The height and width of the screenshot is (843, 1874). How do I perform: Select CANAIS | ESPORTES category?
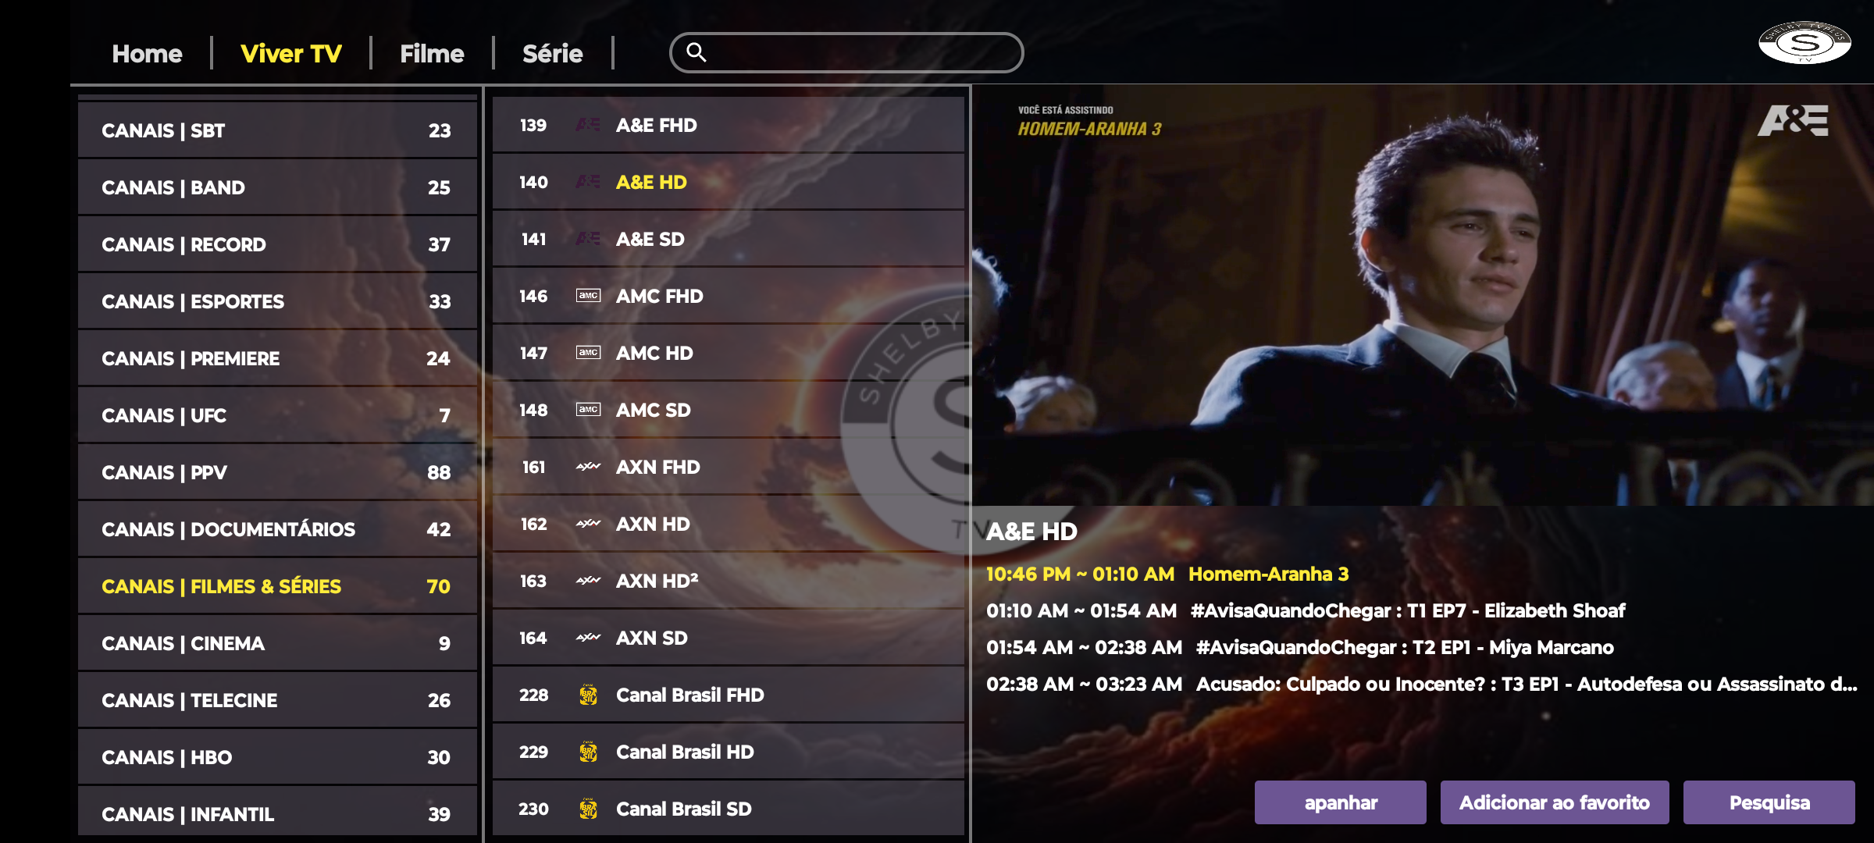(x=276, y=301)
